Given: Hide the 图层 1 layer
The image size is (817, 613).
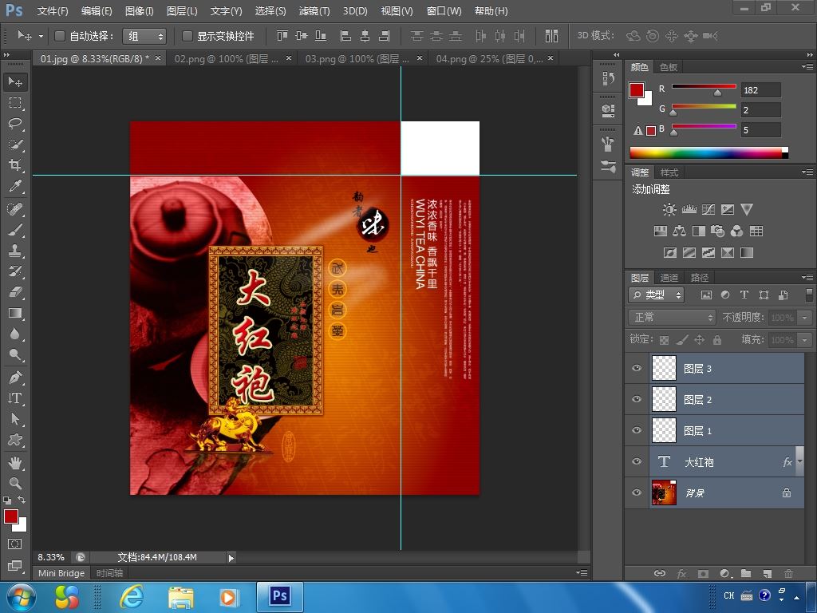Looking at the screenshot, I should (637, 430).
